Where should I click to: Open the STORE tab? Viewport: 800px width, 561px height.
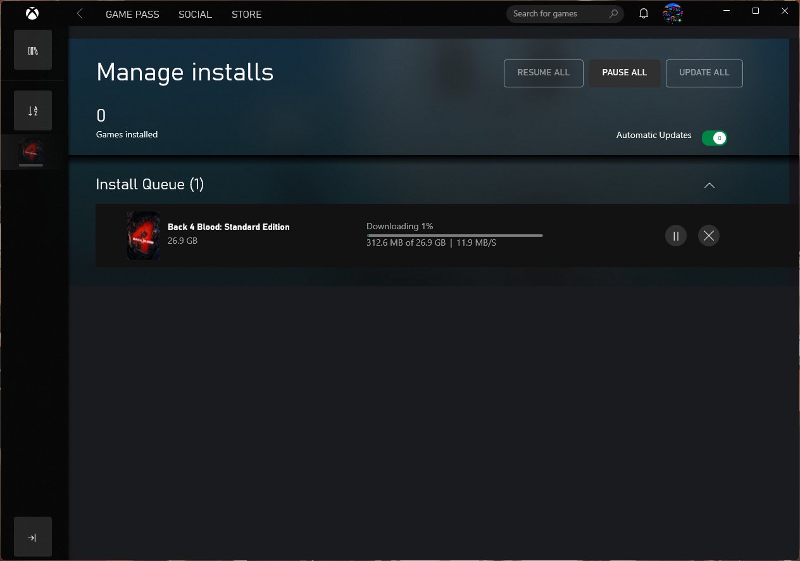tap(247, 14)
